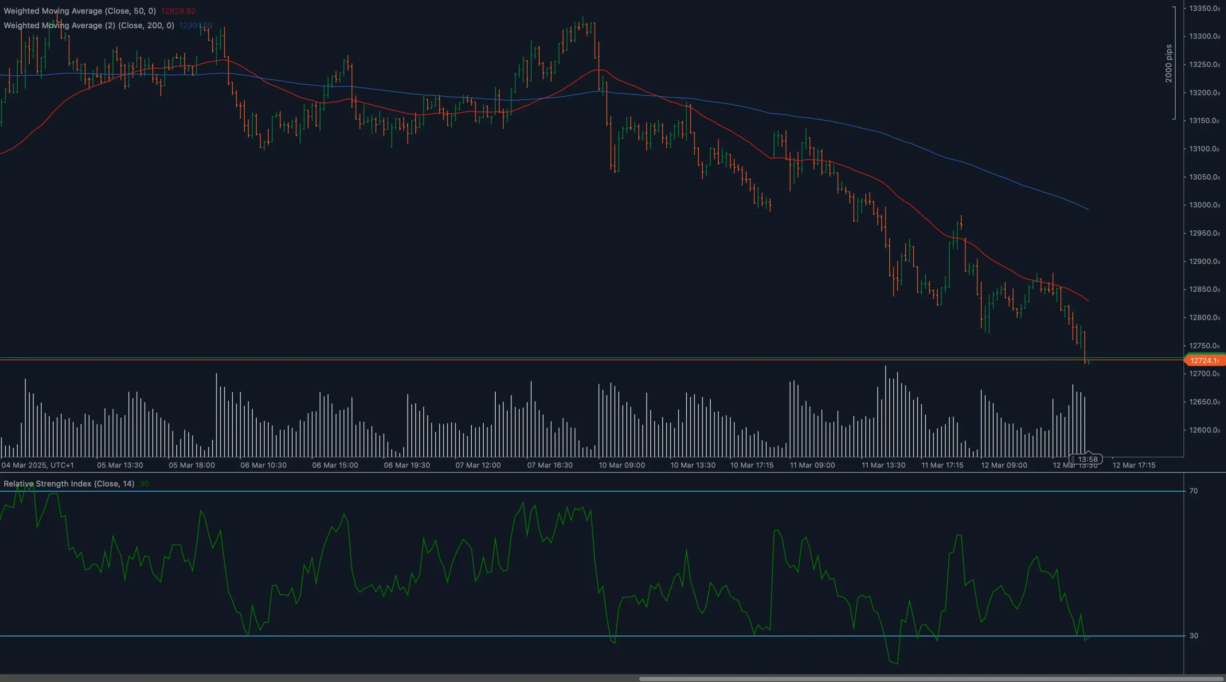1226x682 pixels.
Task: Click the 12600.0 price axis label
Action: [x=1204, y=430]
